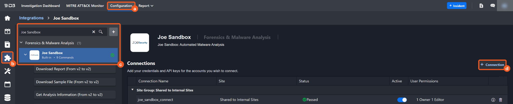This screenshot has width=513, height=104.
Task: Collapse Forensics & Malware Analysis category
Action: point(21,43)
